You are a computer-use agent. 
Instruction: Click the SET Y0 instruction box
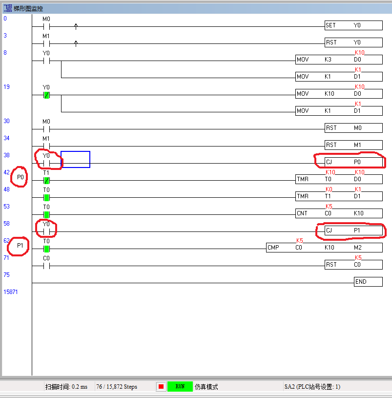[x=353, y=25]
